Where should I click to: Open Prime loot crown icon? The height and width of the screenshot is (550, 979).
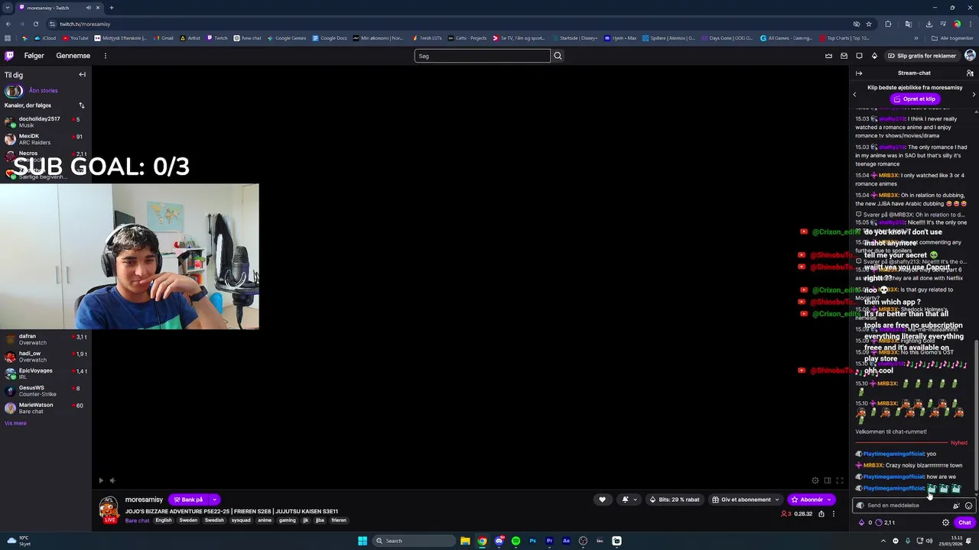point(828,56)
